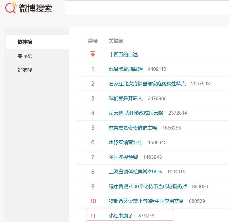Click heat count 4409112
Screen dimensions: 229x222
click(157, 69)
